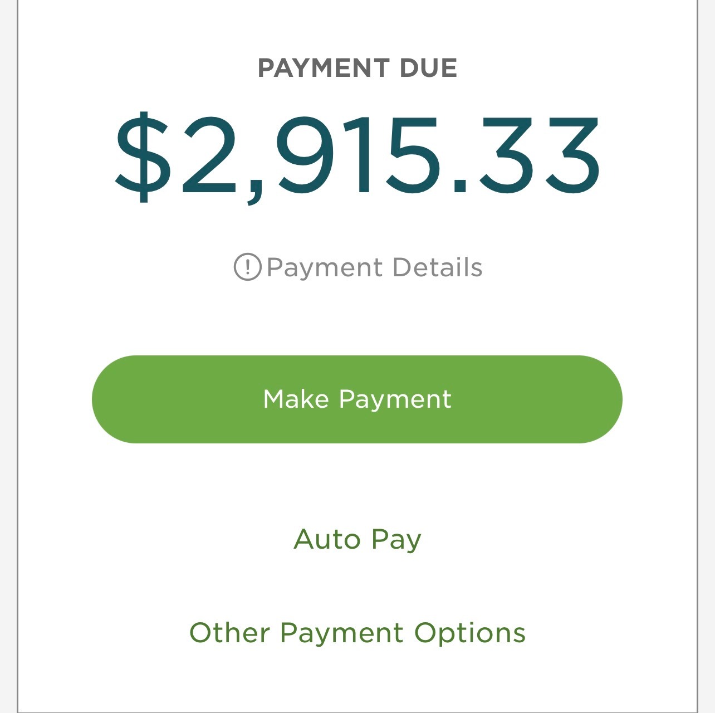The image size is (715, 713).
Task: Click the dollar sign in the amount due
Action: click(x=143, y=157)
